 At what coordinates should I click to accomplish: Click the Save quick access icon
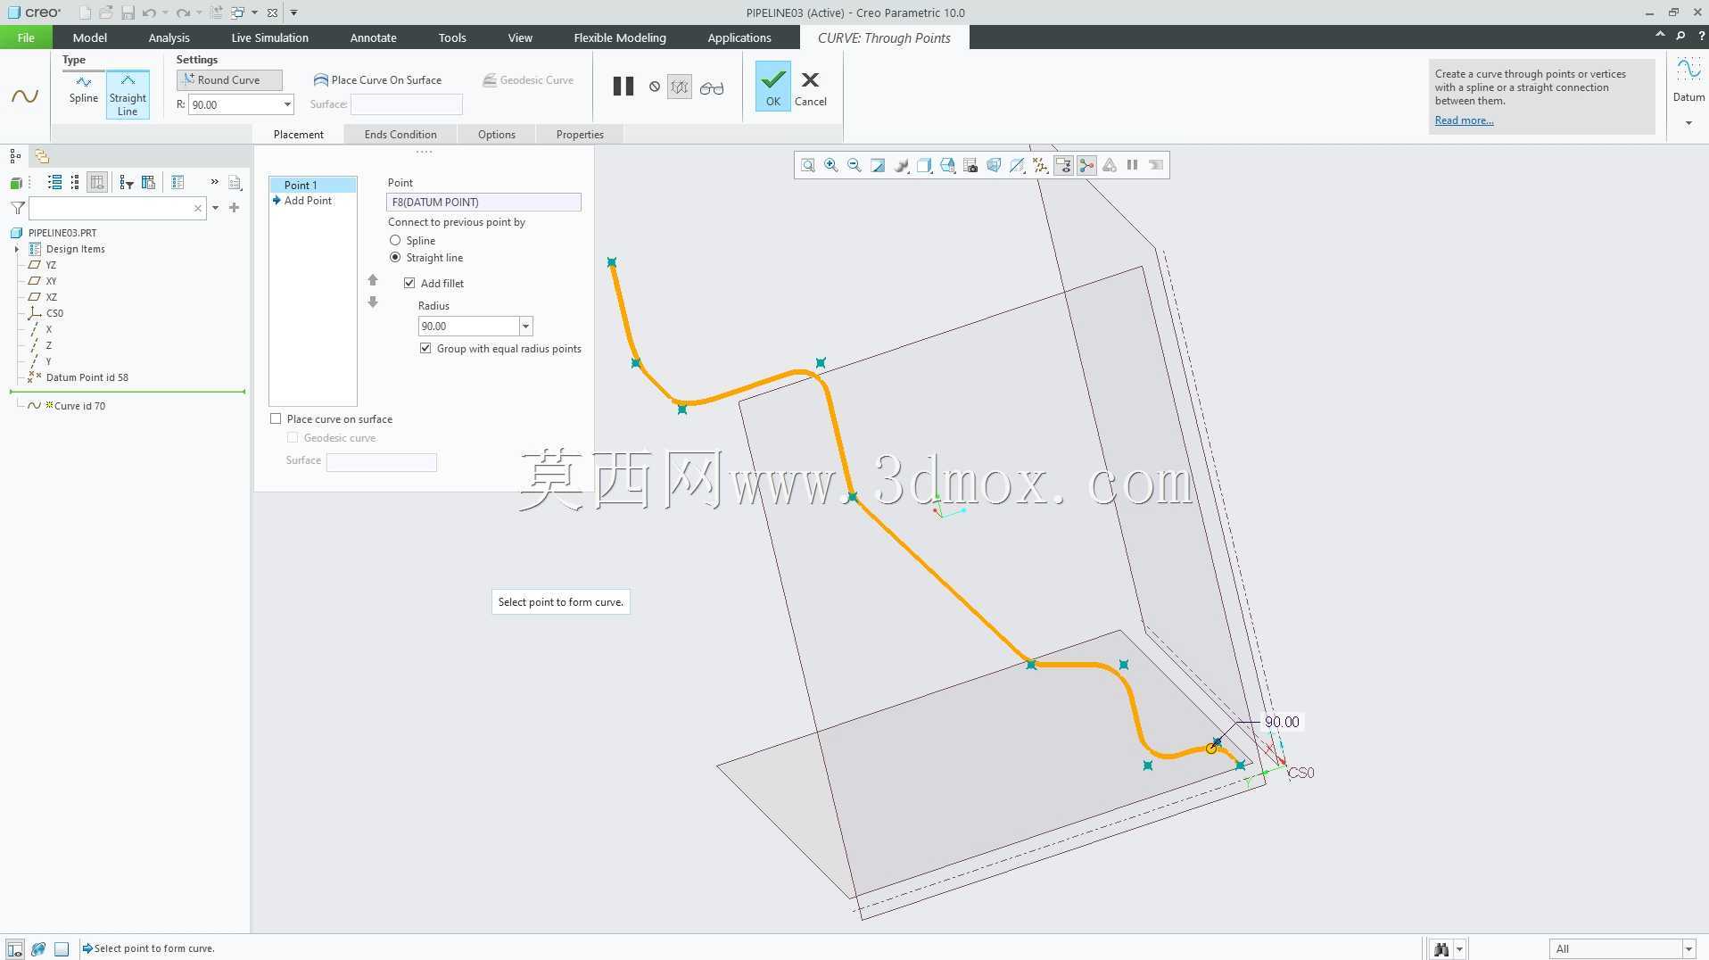[128, 12]
